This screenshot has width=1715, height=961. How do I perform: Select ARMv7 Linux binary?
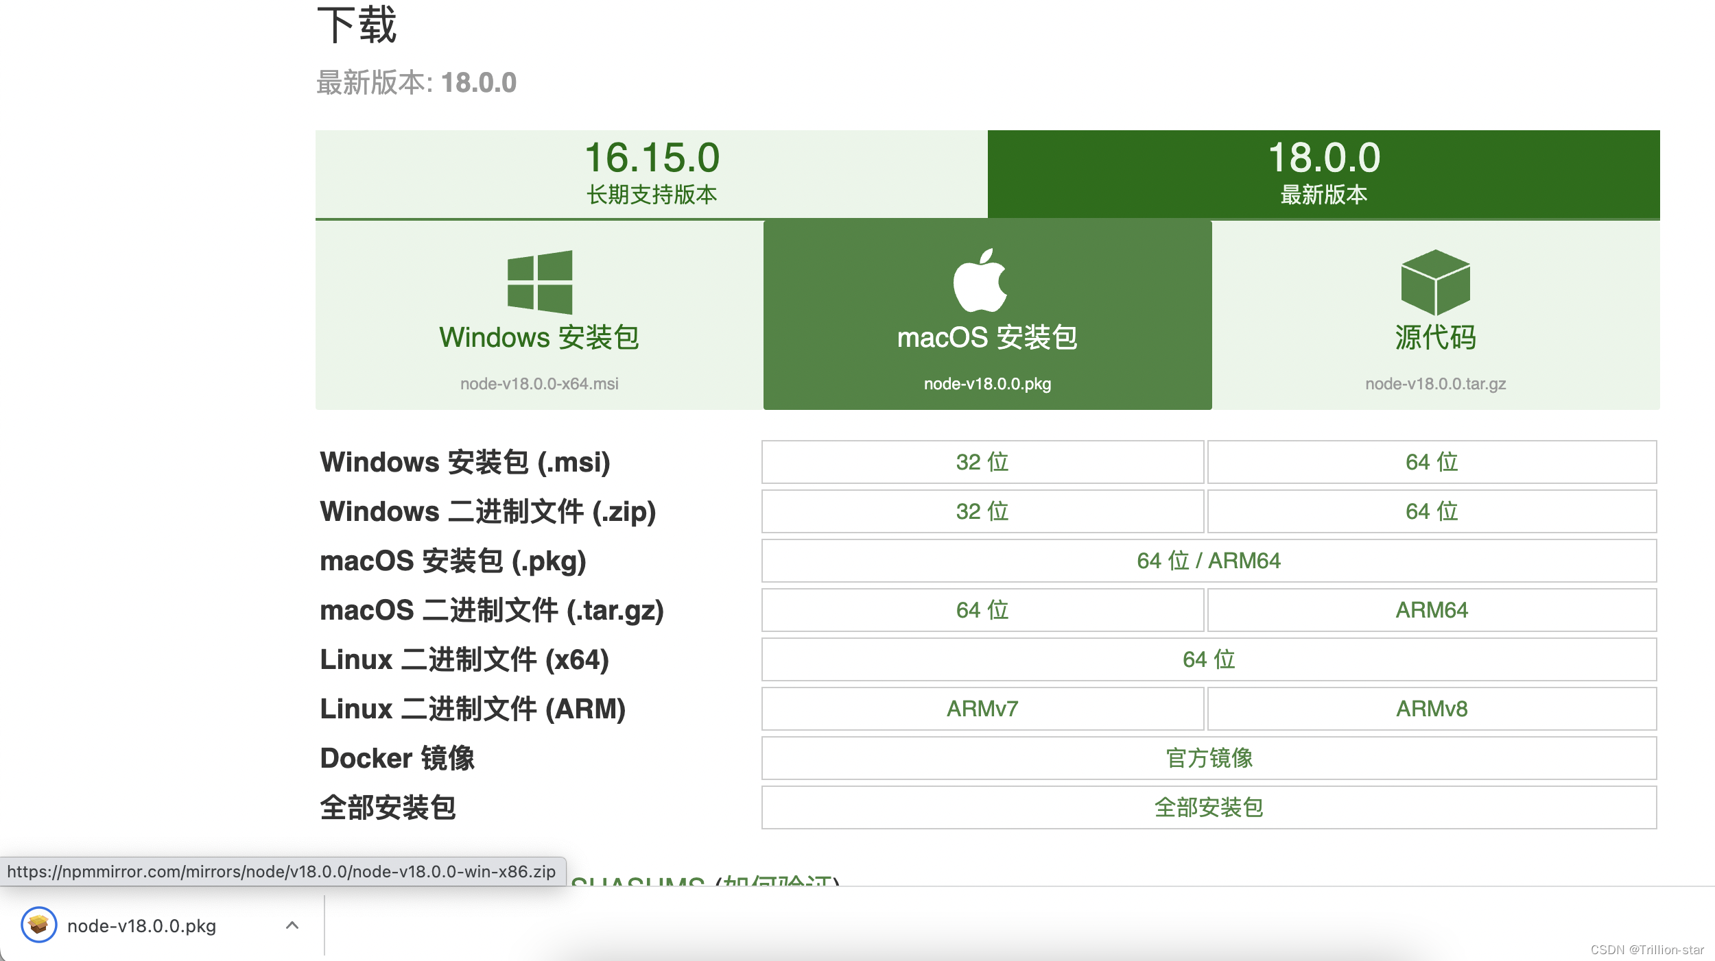pyautogui.click(x=982, y=709)
